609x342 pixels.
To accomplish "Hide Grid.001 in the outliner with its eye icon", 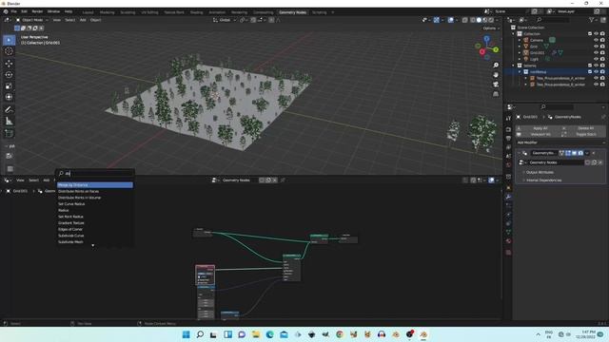I will (x=597, y=53).
